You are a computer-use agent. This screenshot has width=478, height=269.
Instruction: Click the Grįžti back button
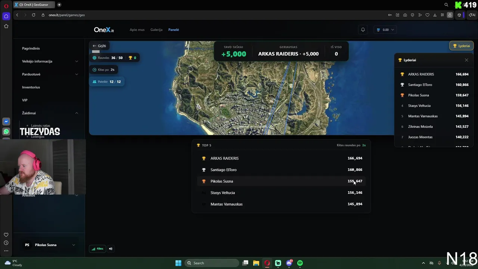pyautogui.click(x=100, y=46)
